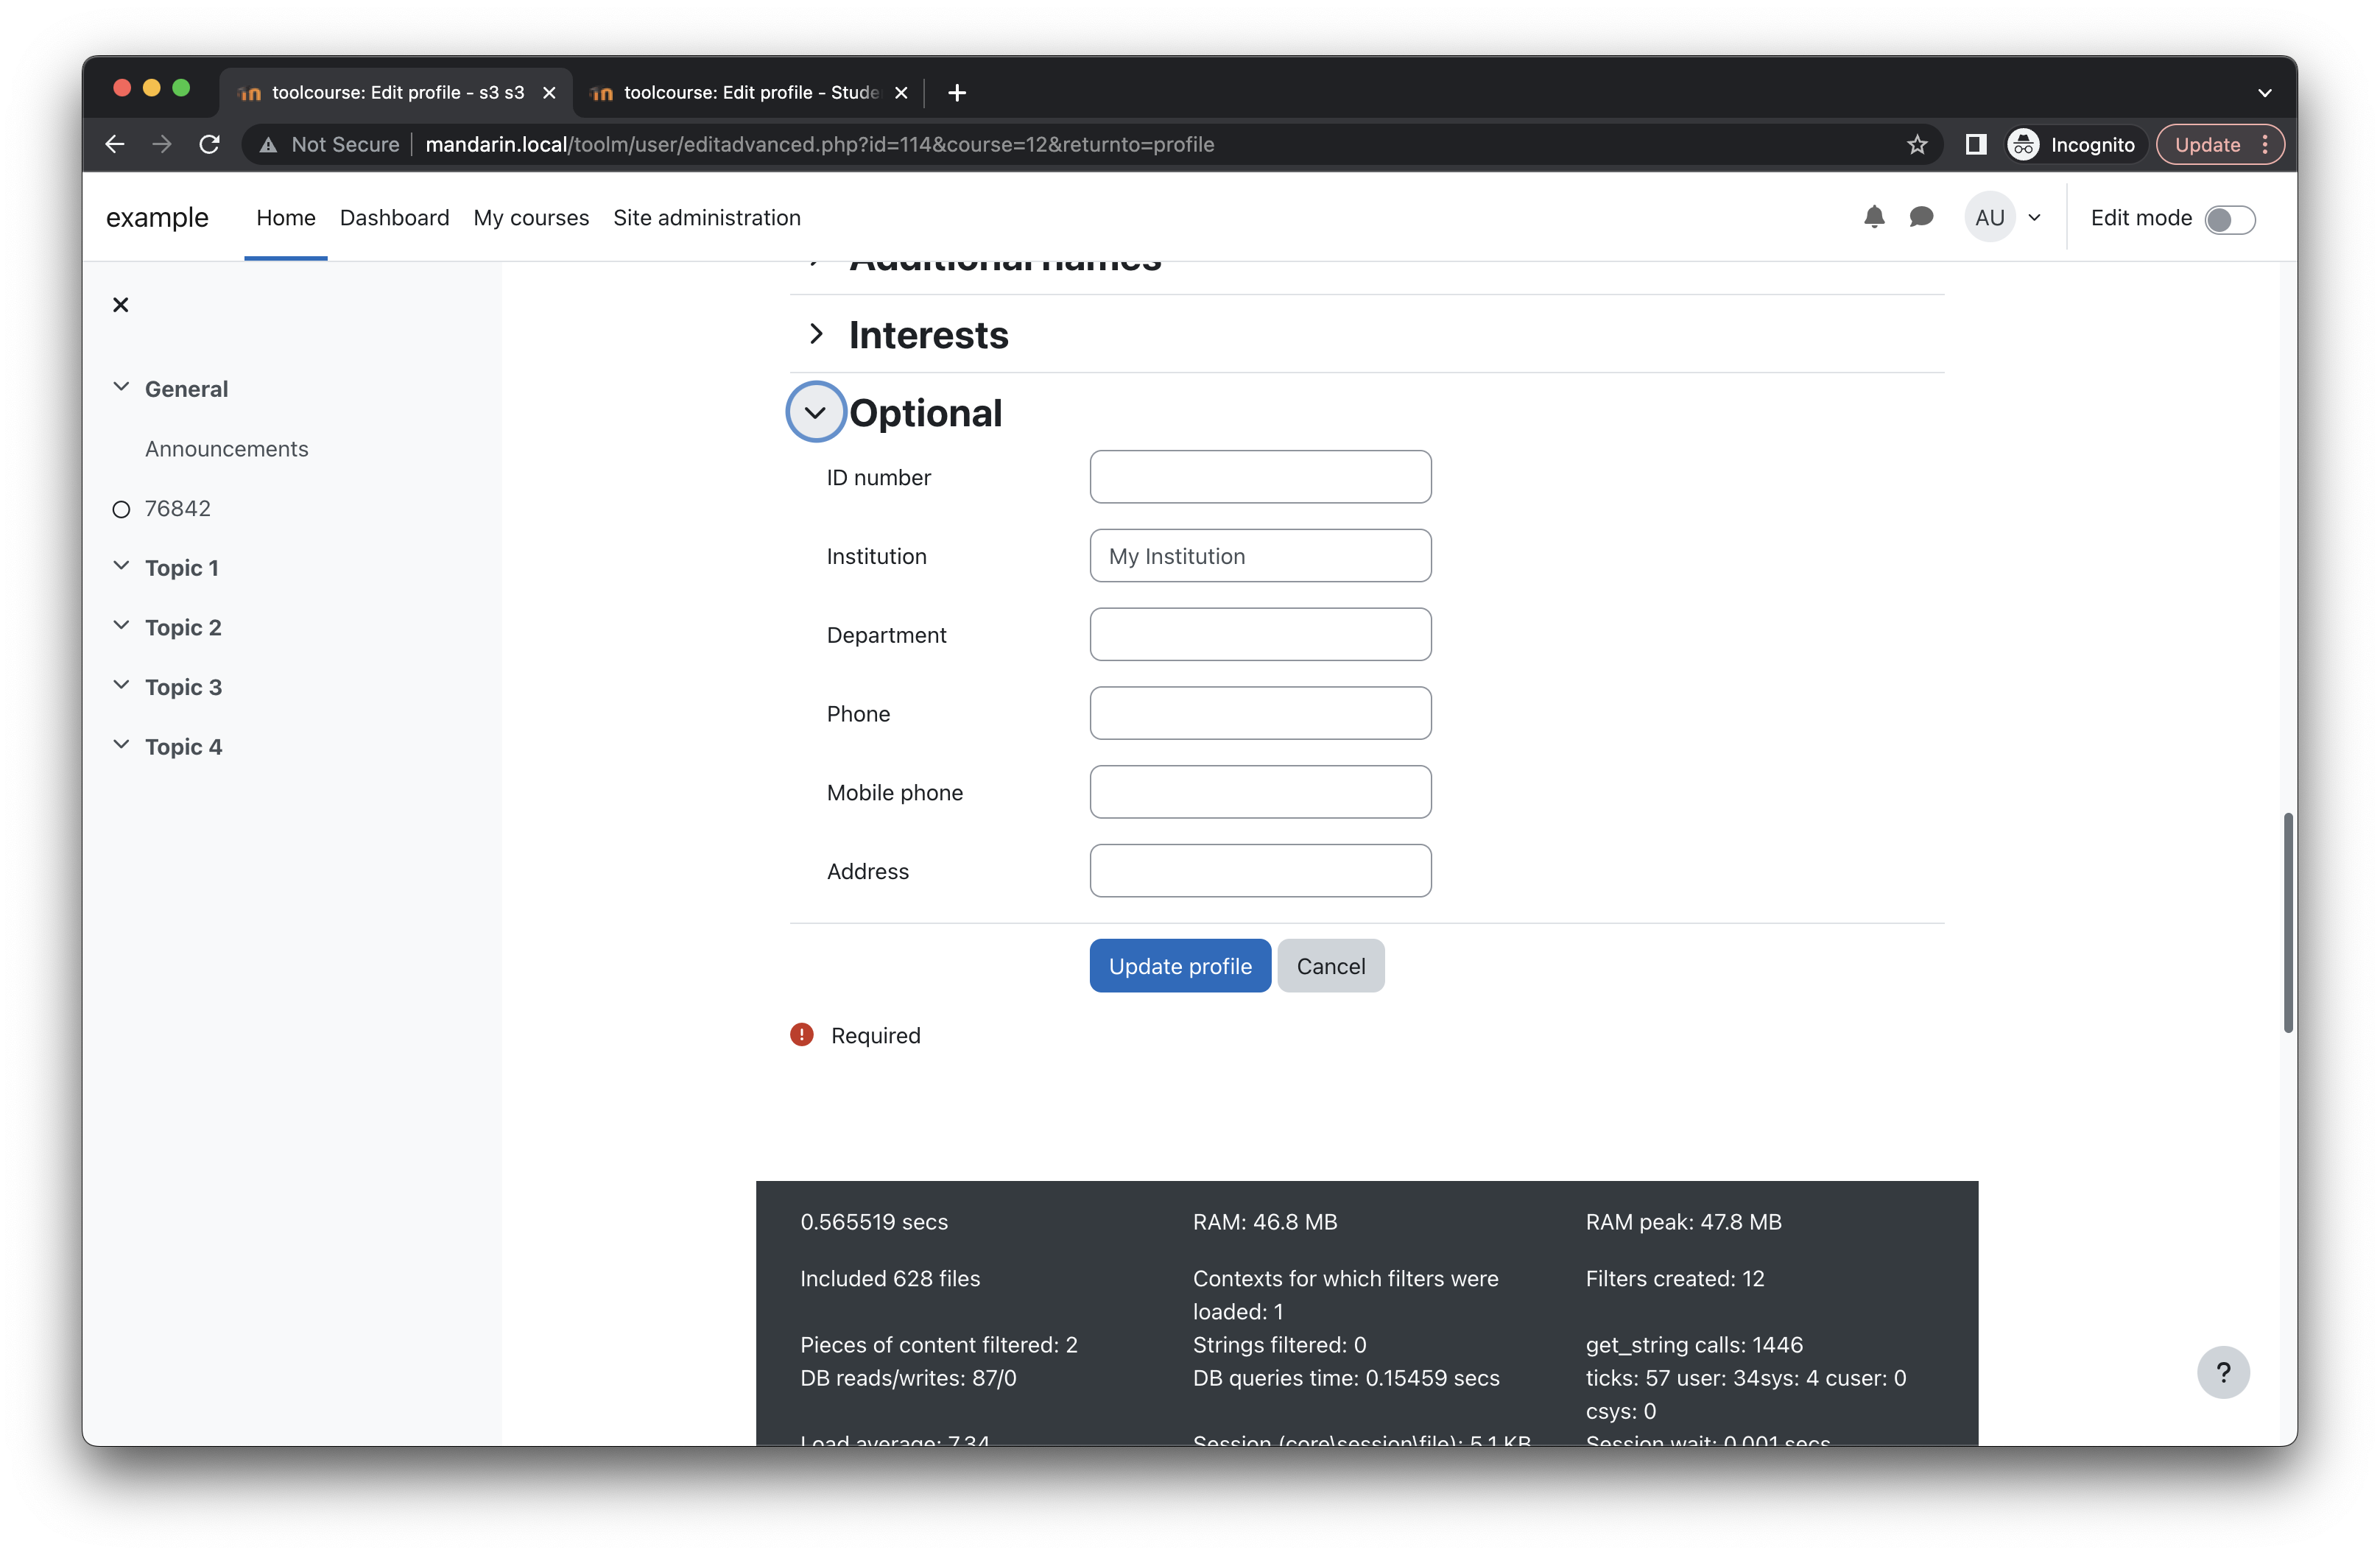This screenshot has width=2380, height=1555.
Task: Open the 76842 activity link
Action: [178, 508]
